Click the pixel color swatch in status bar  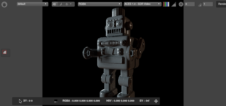[x=56, y=101]
